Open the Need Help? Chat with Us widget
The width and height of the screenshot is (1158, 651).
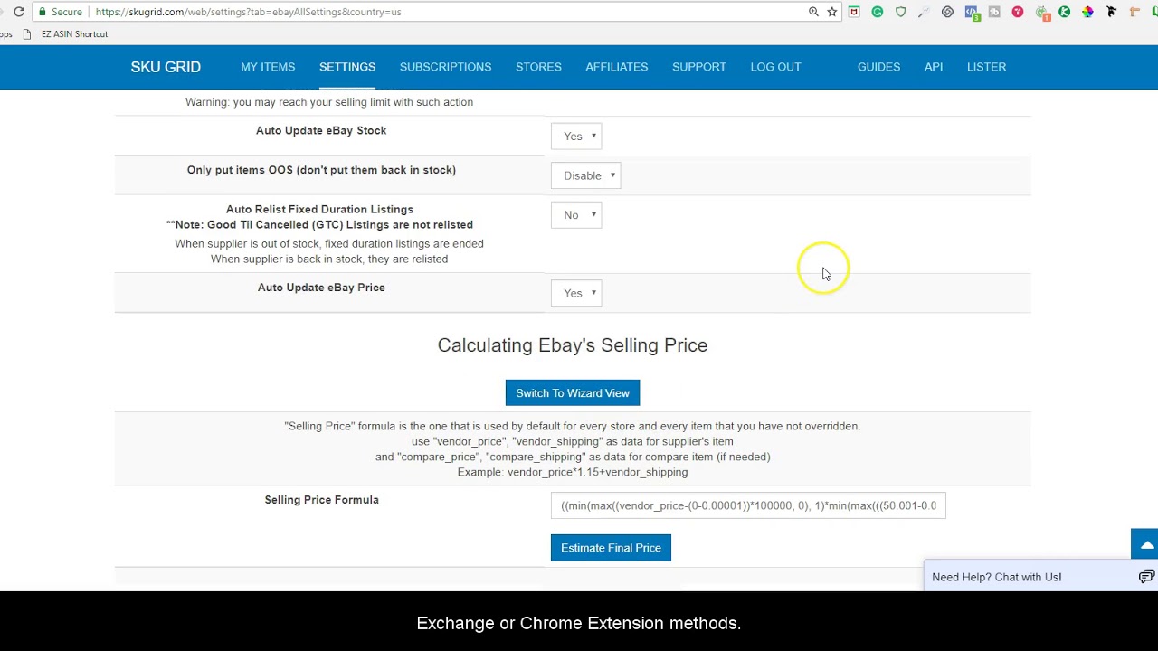[x=1040, y=577]
